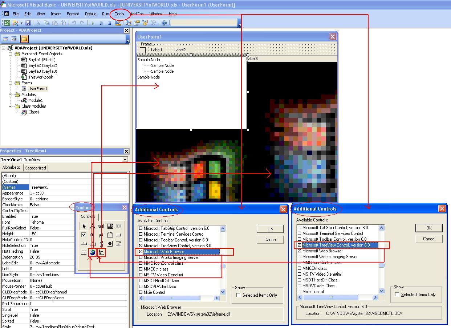Collapse the VBAProject root tree node
The image size is (451, 328).
tap(3, 48)
